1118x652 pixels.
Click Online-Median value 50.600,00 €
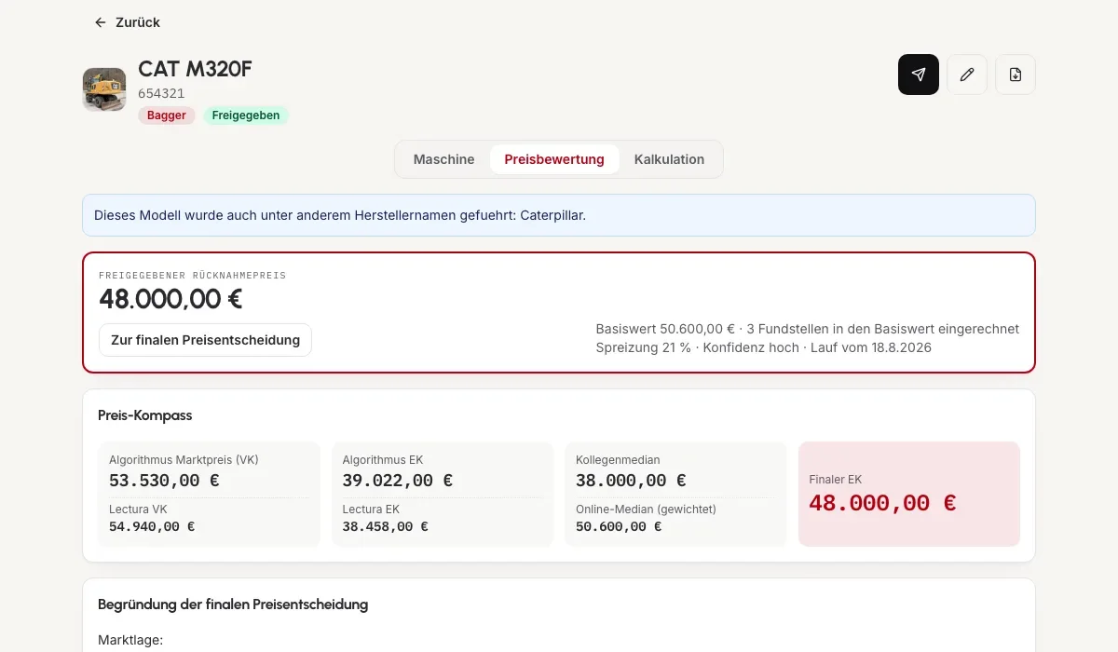pos(619,526)
